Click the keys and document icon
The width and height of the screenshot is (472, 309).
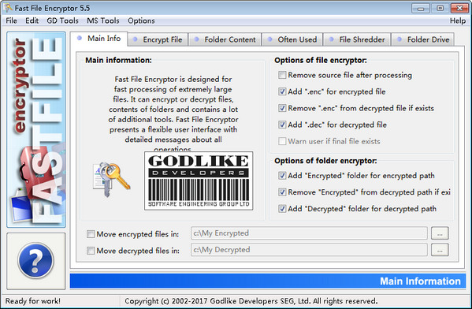[111, 180]
